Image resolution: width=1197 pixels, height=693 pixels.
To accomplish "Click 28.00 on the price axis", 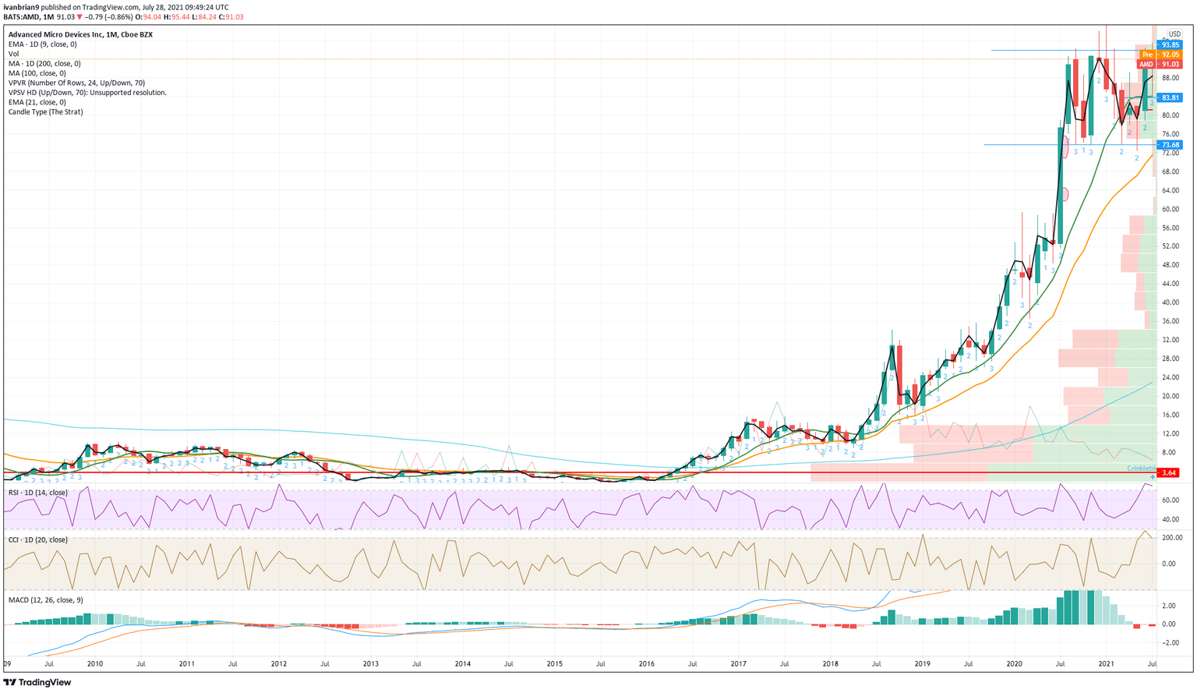I will [1171, 359].
